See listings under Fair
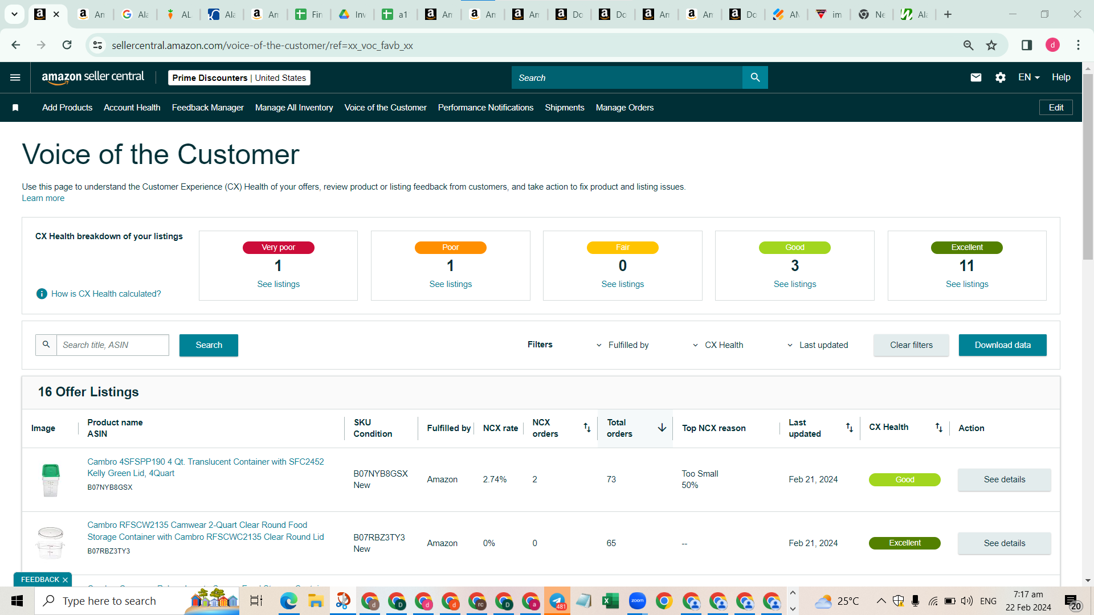 [x=623, y=284]
